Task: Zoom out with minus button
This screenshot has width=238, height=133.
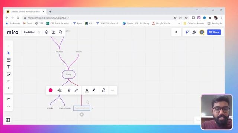Action: coord(198,120)
